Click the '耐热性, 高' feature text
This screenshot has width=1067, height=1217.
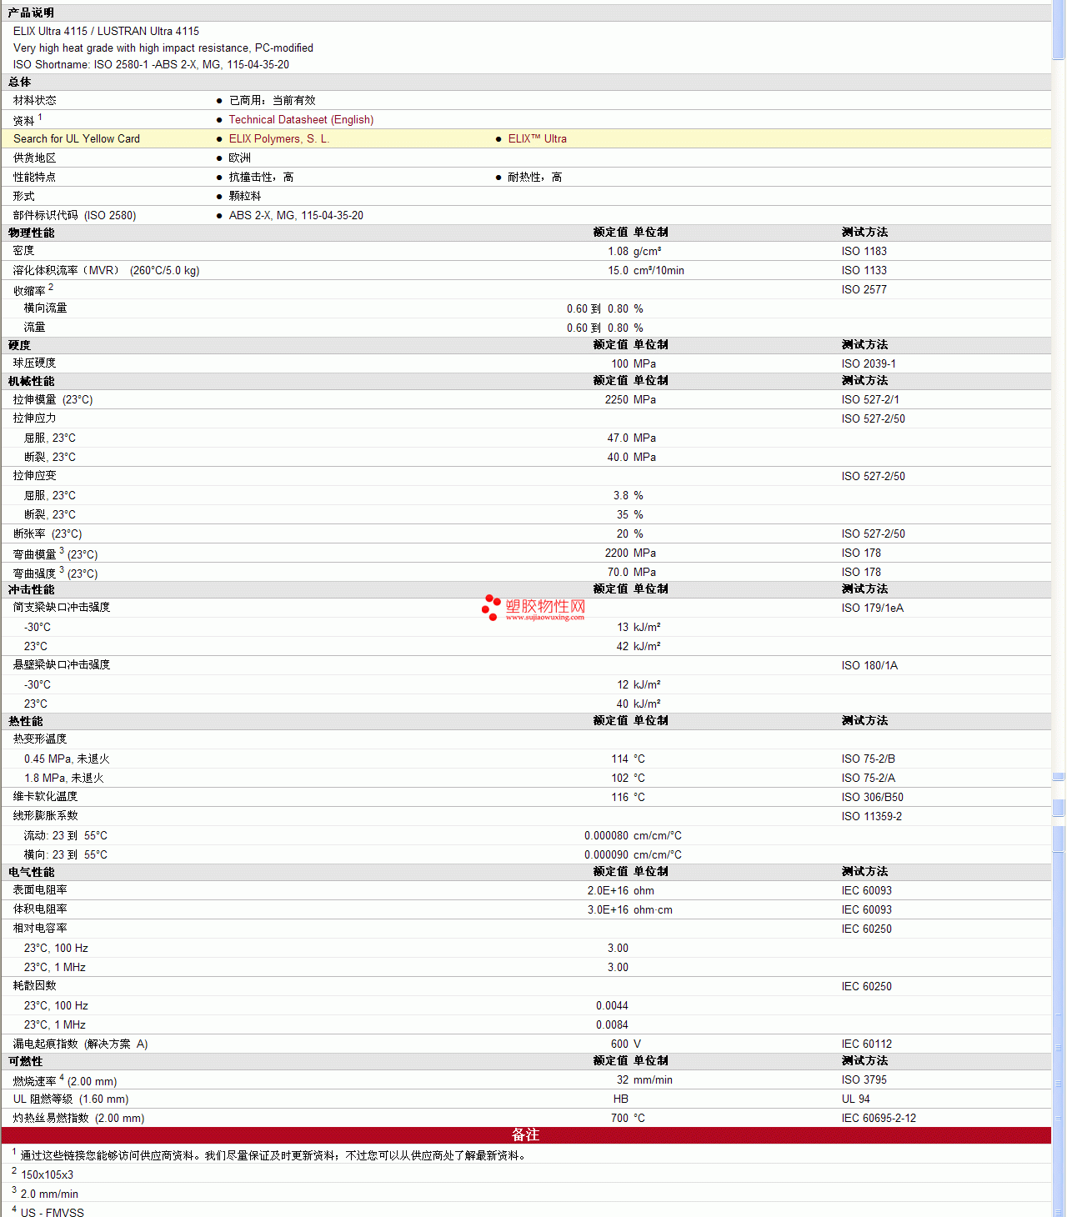tap(535, 177)
